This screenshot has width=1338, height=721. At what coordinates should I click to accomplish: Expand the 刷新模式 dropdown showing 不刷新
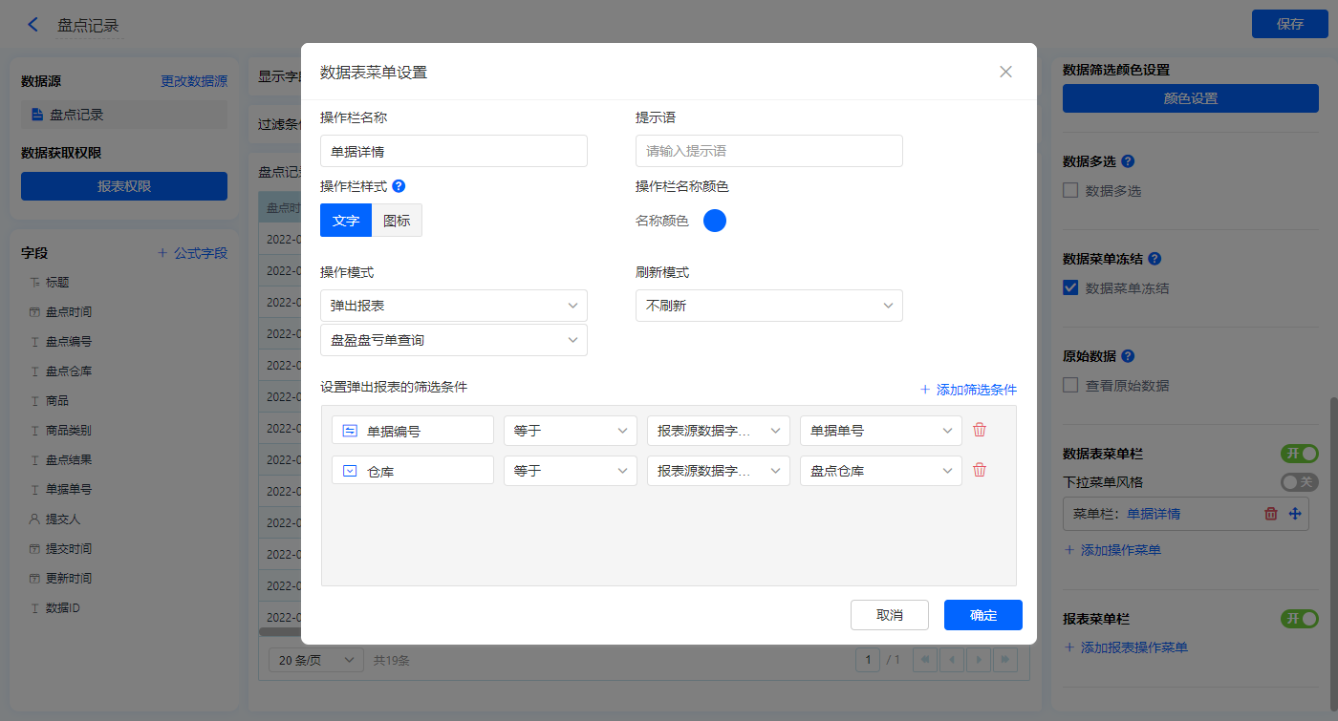769,306
